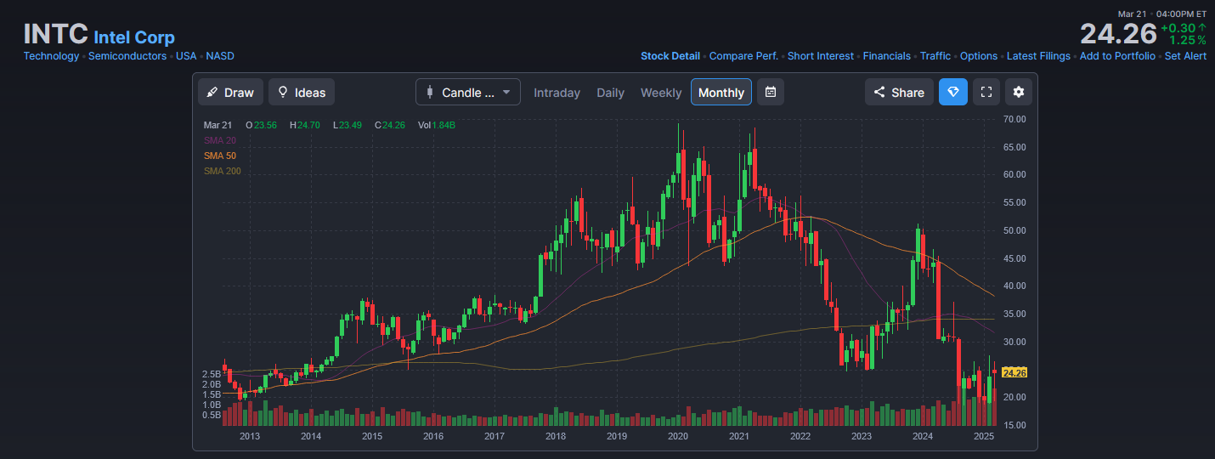
Task: Toggle the SMA 50 indicator label
Action: (x=220, y=156)
